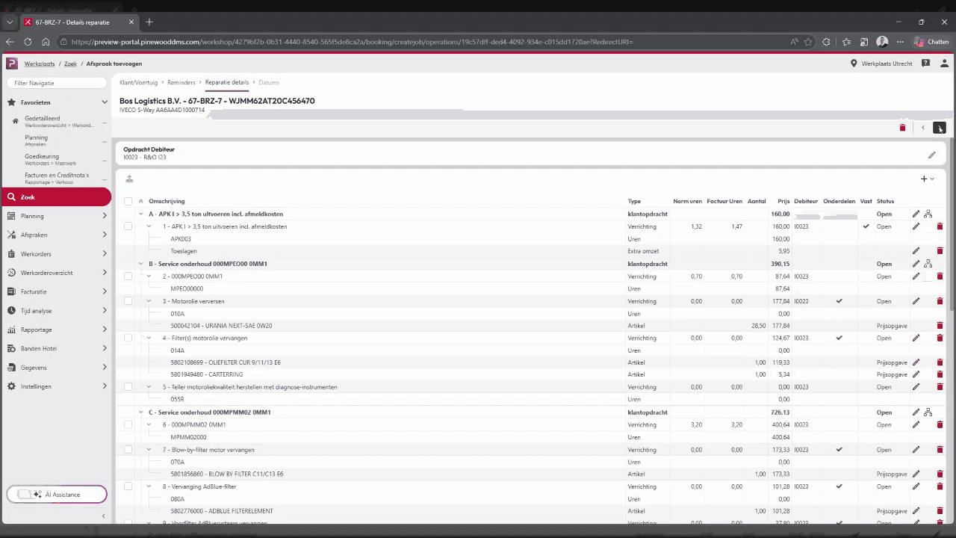Open the Facturatie navigation item
This screenshot has width=956, height=538.
[x=55, y=291]
